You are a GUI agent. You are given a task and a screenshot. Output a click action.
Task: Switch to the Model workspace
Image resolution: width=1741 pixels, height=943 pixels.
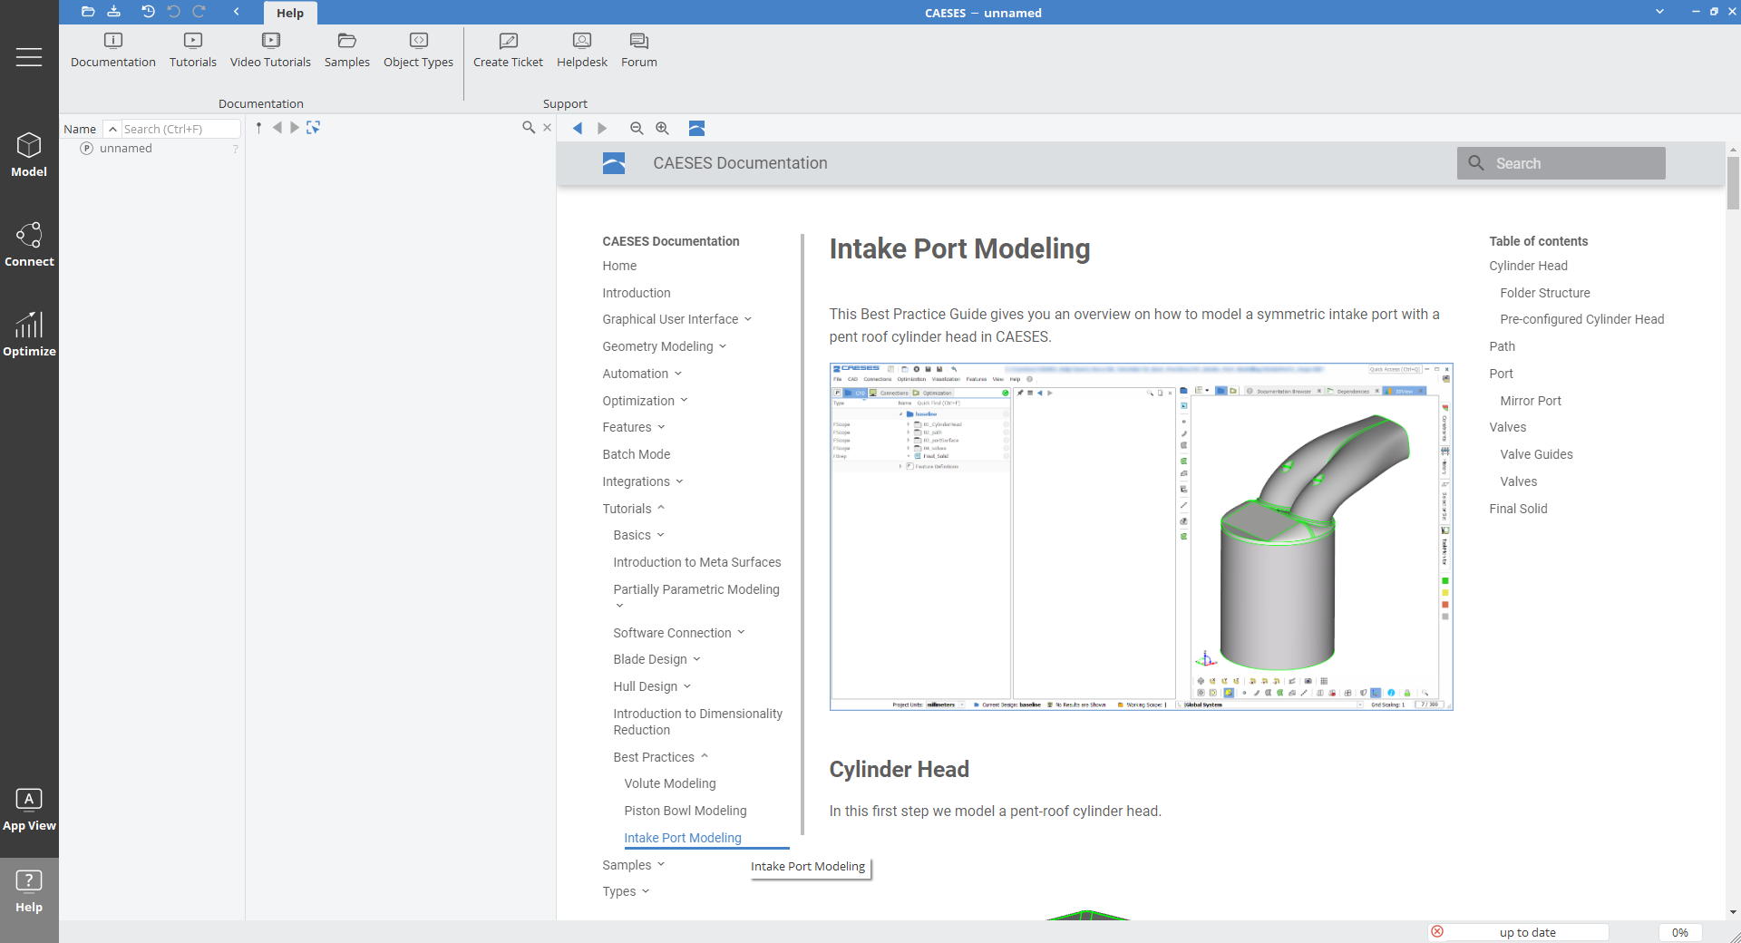click(29, 155)
